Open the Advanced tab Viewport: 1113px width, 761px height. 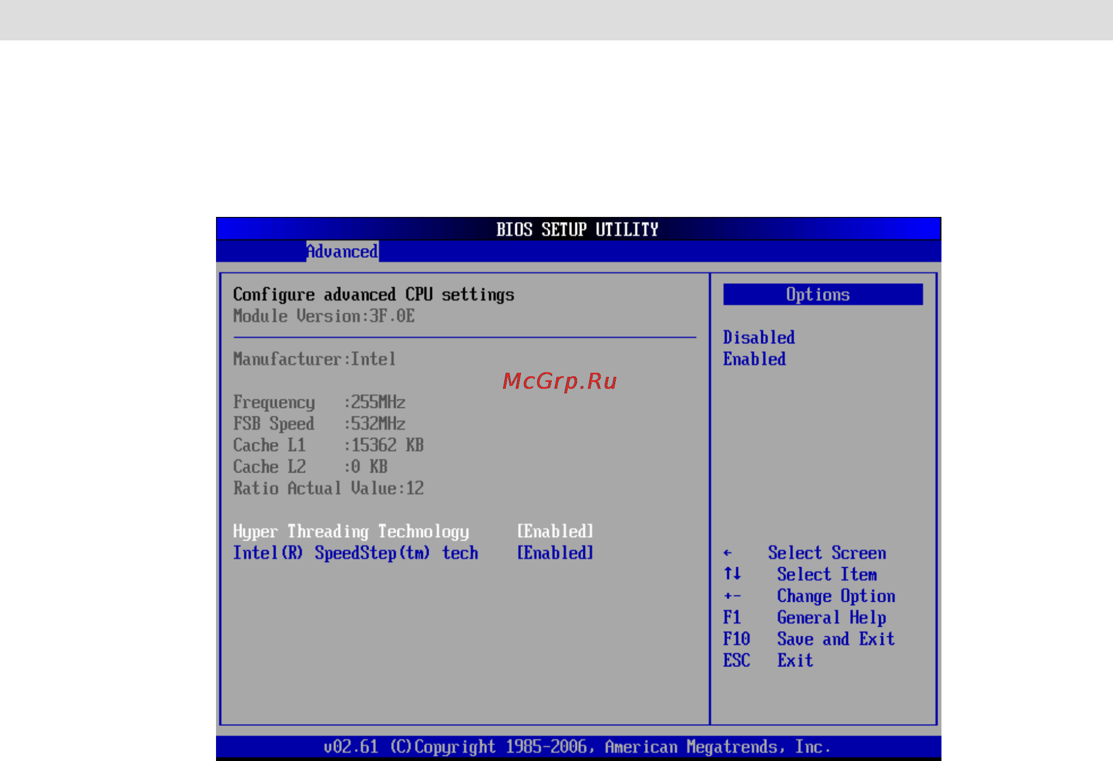point(343,252)
